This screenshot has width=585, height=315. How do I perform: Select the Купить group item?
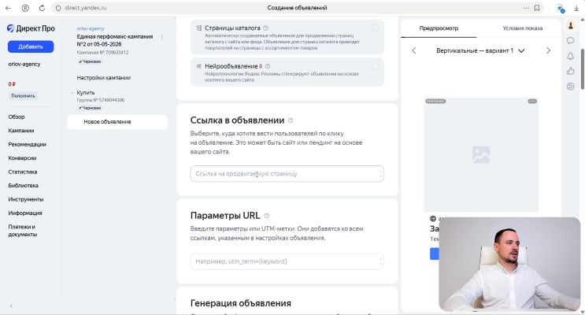[x=86, y=93]
